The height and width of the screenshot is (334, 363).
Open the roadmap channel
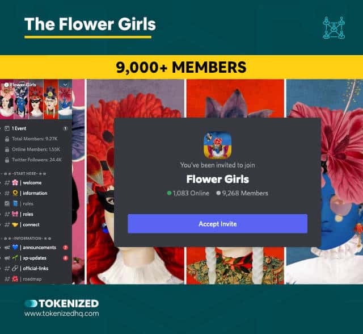[x=35, y=279]
